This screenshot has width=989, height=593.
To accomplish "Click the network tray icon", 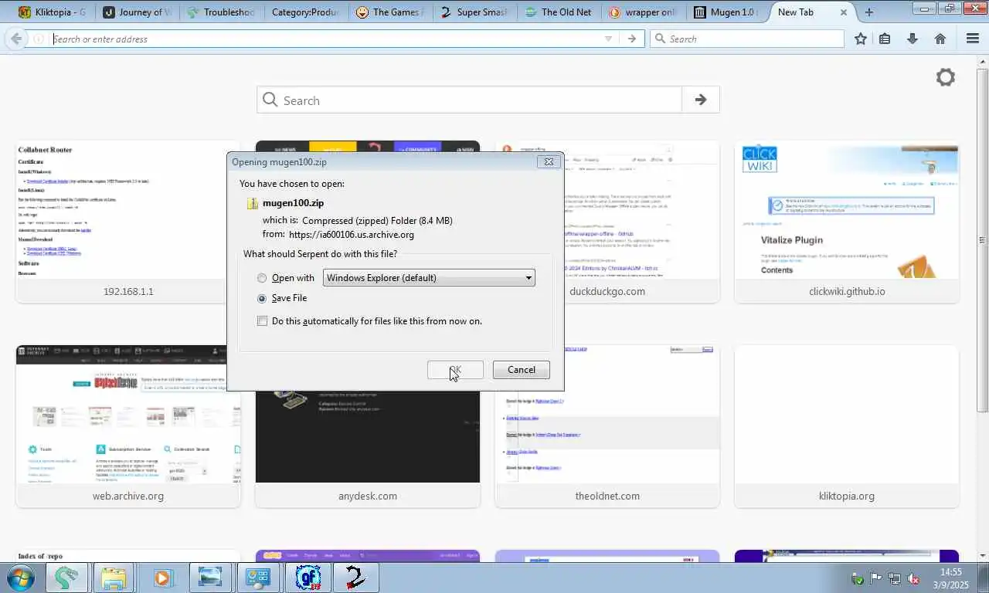I will (895, 578).
